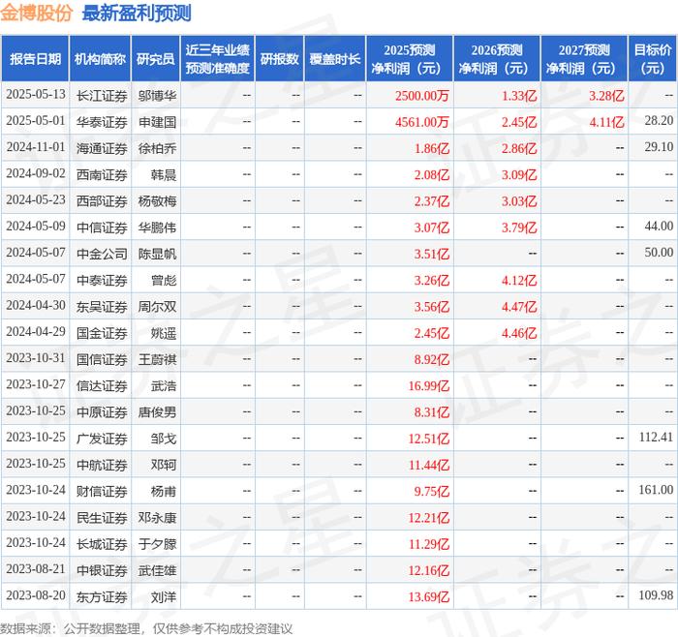This screenshot has width=678, height=637.
Task: Click target price 44.00
Action: pos(659,226)
